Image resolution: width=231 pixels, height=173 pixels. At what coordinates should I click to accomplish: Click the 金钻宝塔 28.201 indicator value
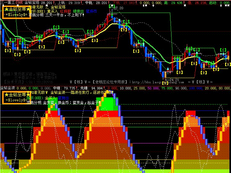[39, 2]
